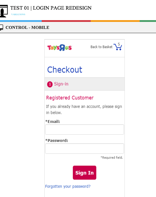Image resolution: width=156 pixels, height=197 pixels.
Task: Click the monitor icon beside CONTROL - MOBILE
Action: pyautogui.click(x=1, y=27)
